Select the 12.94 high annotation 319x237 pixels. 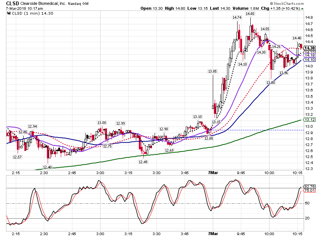pyautogui.click(x=32, y=127)
